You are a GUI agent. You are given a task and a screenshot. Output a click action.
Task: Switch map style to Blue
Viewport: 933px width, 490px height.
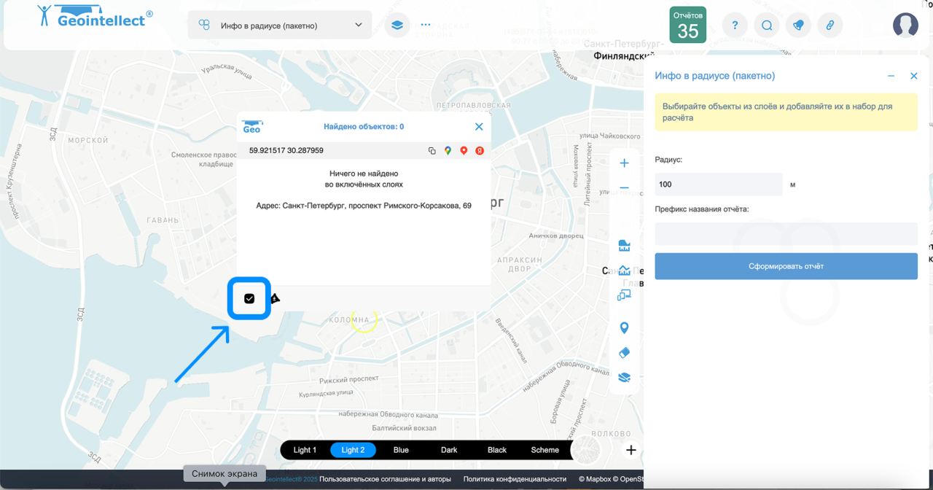401,450
